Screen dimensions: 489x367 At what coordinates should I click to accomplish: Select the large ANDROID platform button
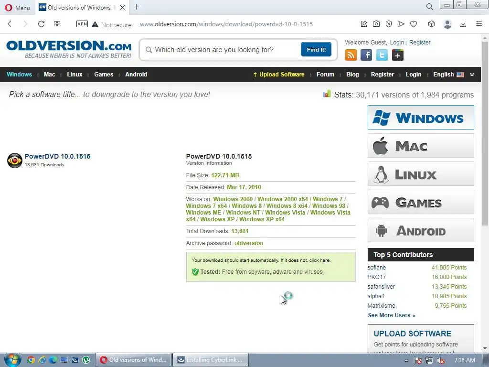click(421, 230)
